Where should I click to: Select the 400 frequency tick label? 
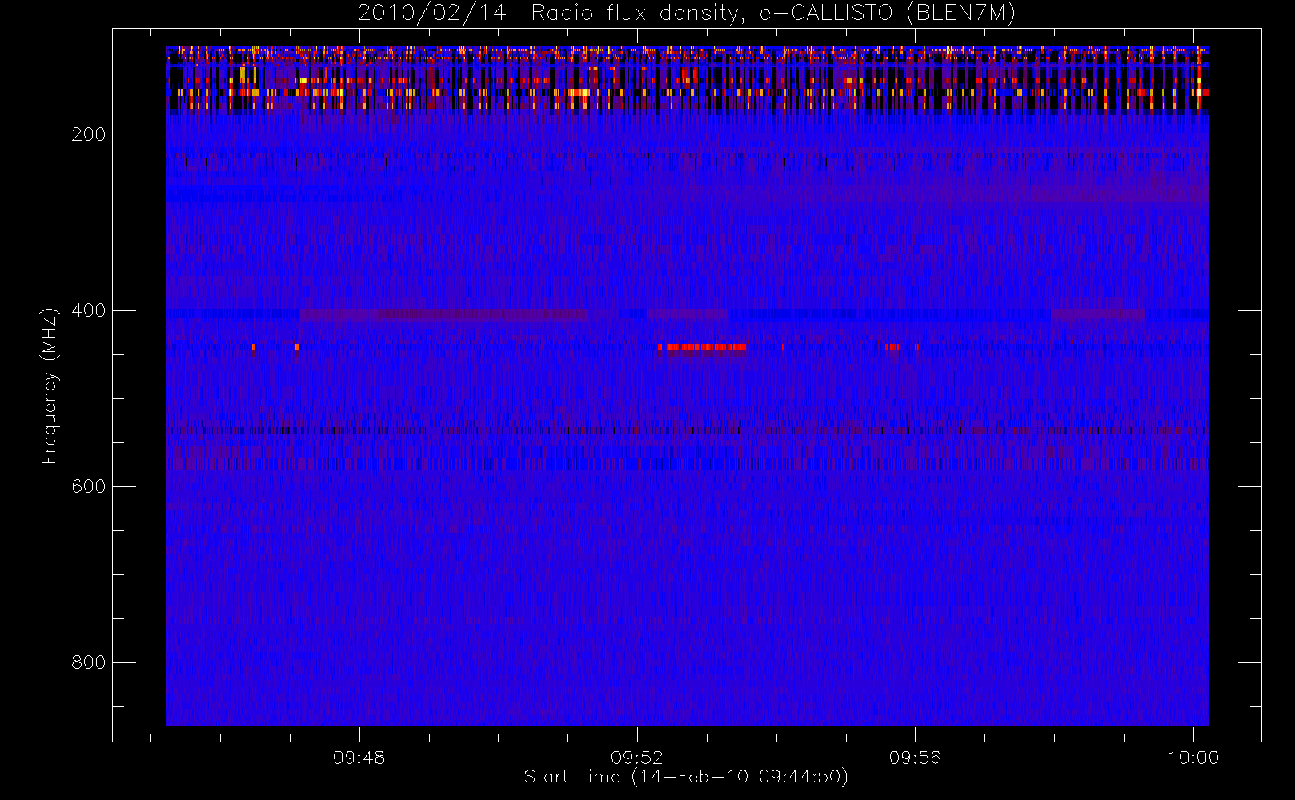(88, 310)
